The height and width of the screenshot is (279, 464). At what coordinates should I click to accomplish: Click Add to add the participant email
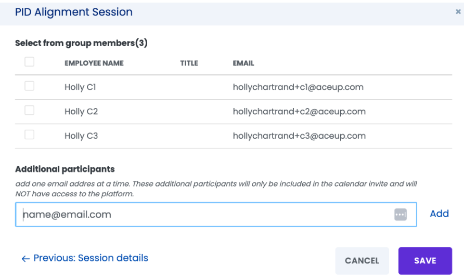tap(439, 214)
